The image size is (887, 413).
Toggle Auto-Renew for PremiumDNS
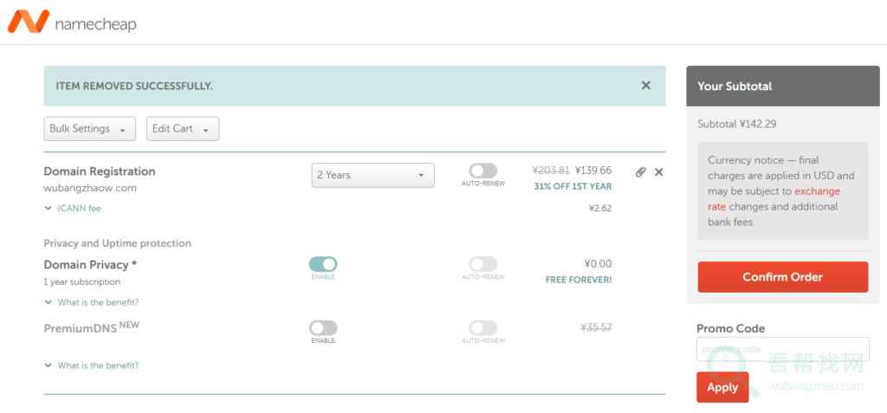483,328
